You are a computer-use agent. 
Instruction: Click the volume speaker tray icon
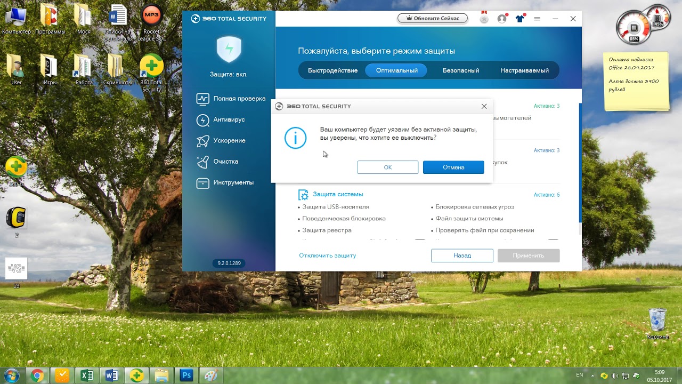pyautogui.click(x=615, y=375)
